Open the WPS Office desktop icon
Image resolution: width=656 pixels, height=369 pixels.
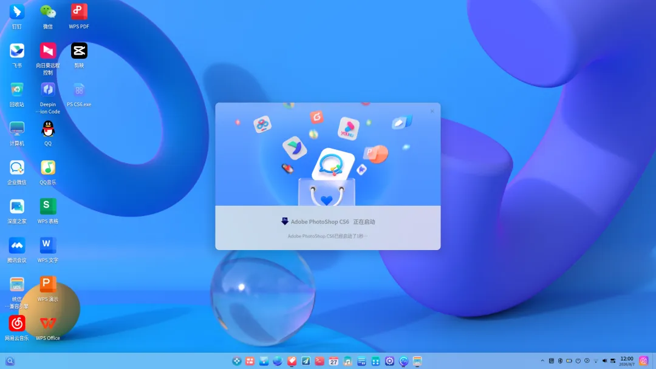click(x=48, y=323)
